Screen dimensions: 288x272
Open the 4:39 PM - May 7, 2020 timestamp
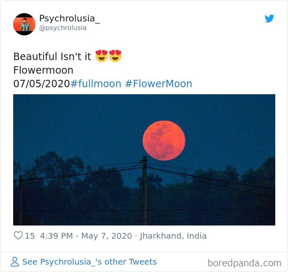pos(86,236)
